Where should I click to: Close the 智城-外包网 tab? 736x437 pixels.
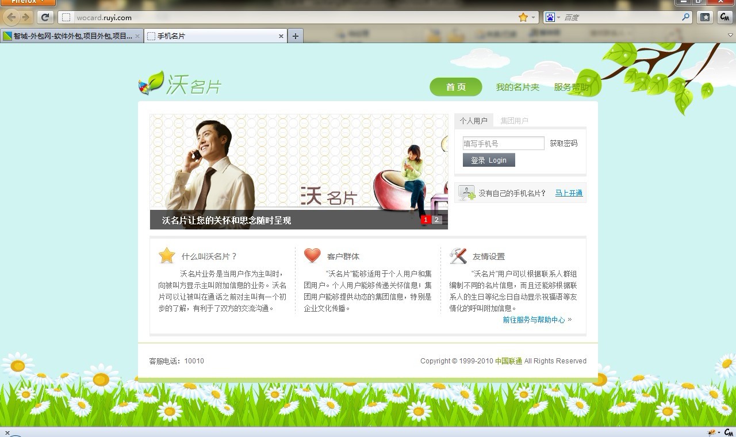[137, 36]
